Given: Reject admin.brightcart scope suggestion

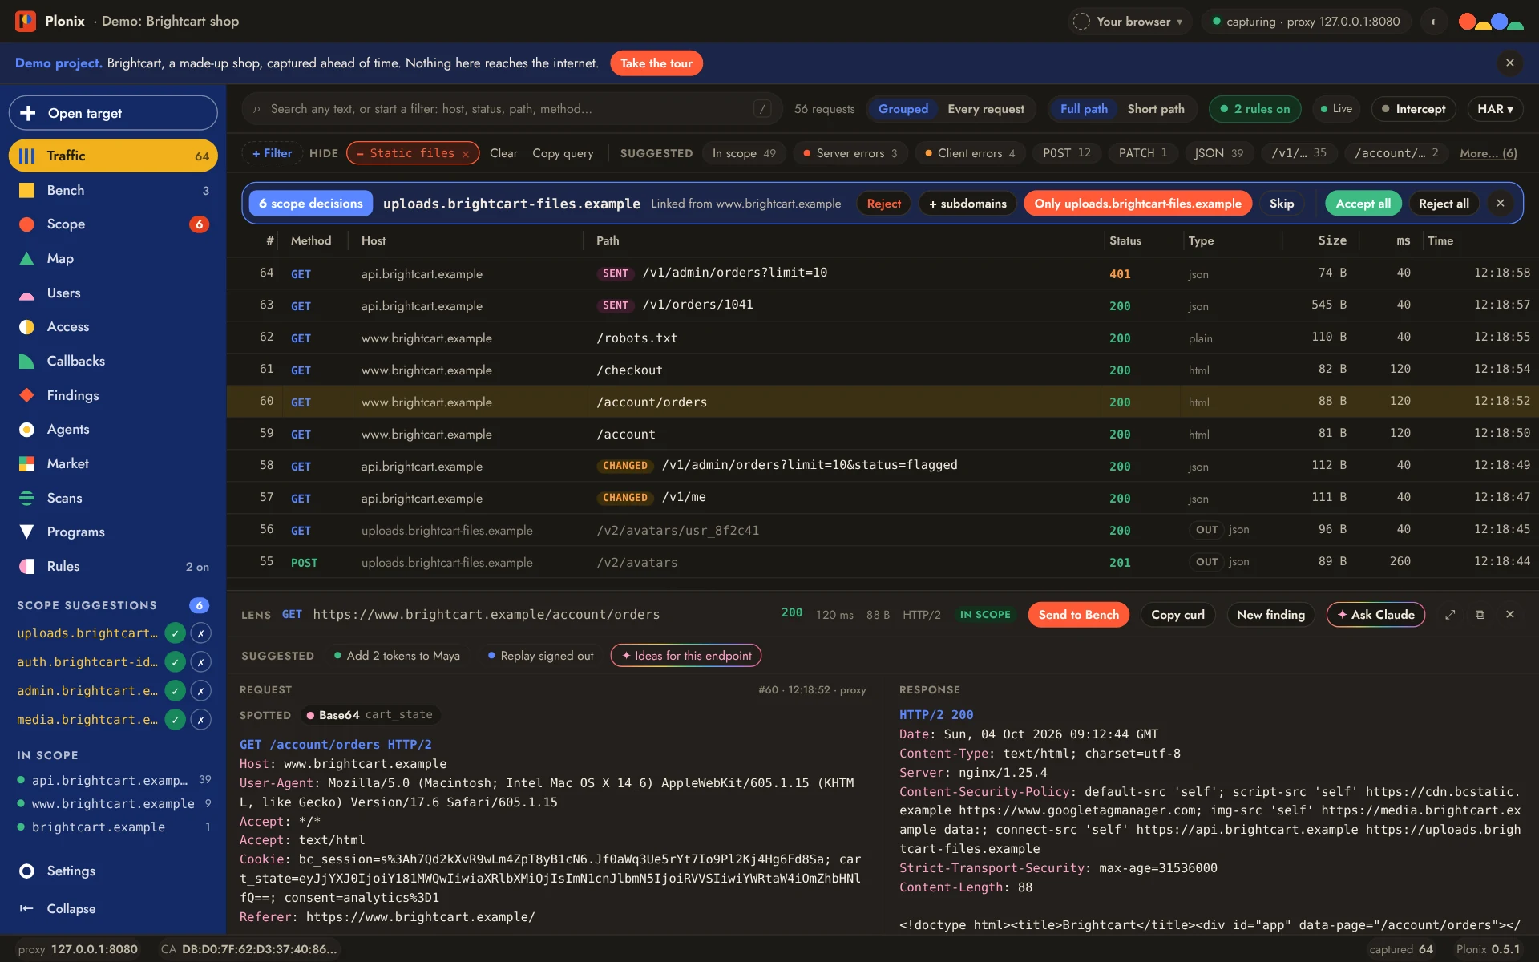Looking at the screenshot, I should pos(201,691).
